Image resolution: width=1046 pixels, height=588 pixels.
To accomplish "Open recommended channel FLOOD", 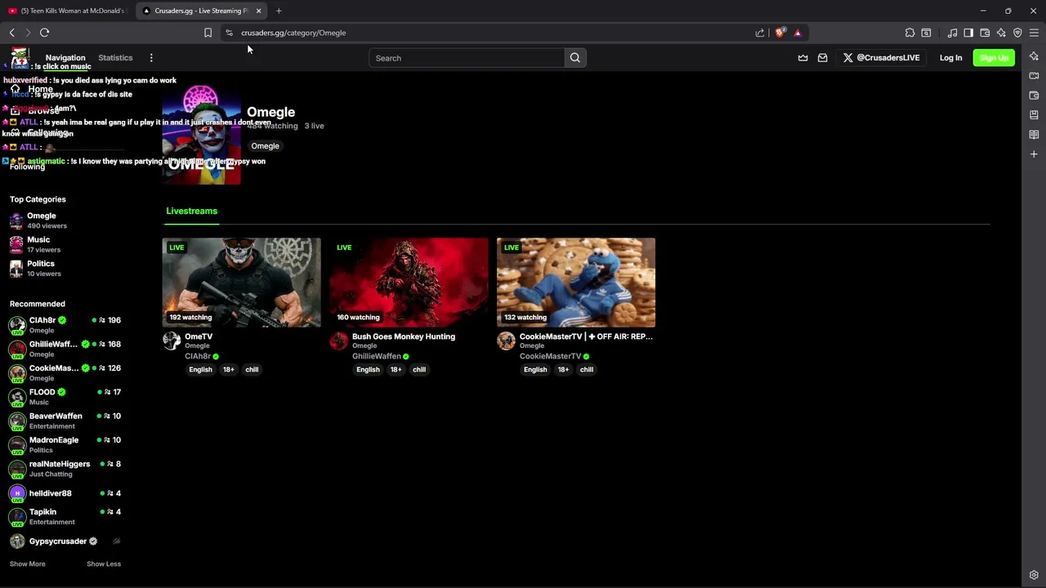I will [x=65, y=397].
